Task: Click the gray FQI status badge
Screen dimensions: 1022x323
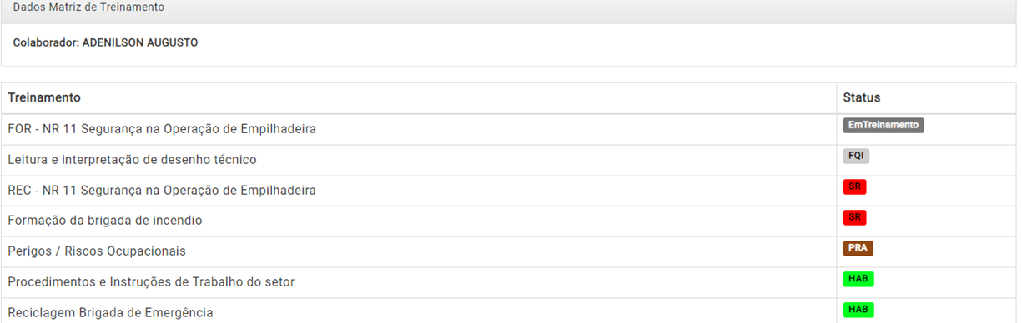Action: coord(856,156)
